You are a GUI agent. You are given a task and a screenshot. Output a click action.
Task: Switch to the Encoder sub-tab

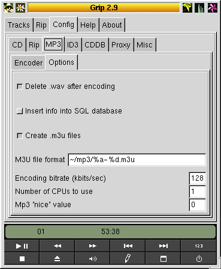pos(28,63)
